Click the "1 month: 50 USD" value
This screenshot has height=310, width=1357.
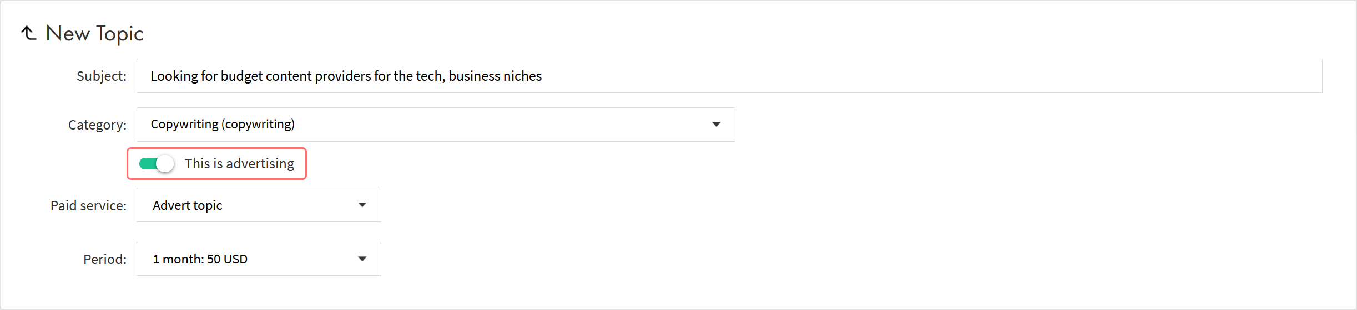coord(200,259)
